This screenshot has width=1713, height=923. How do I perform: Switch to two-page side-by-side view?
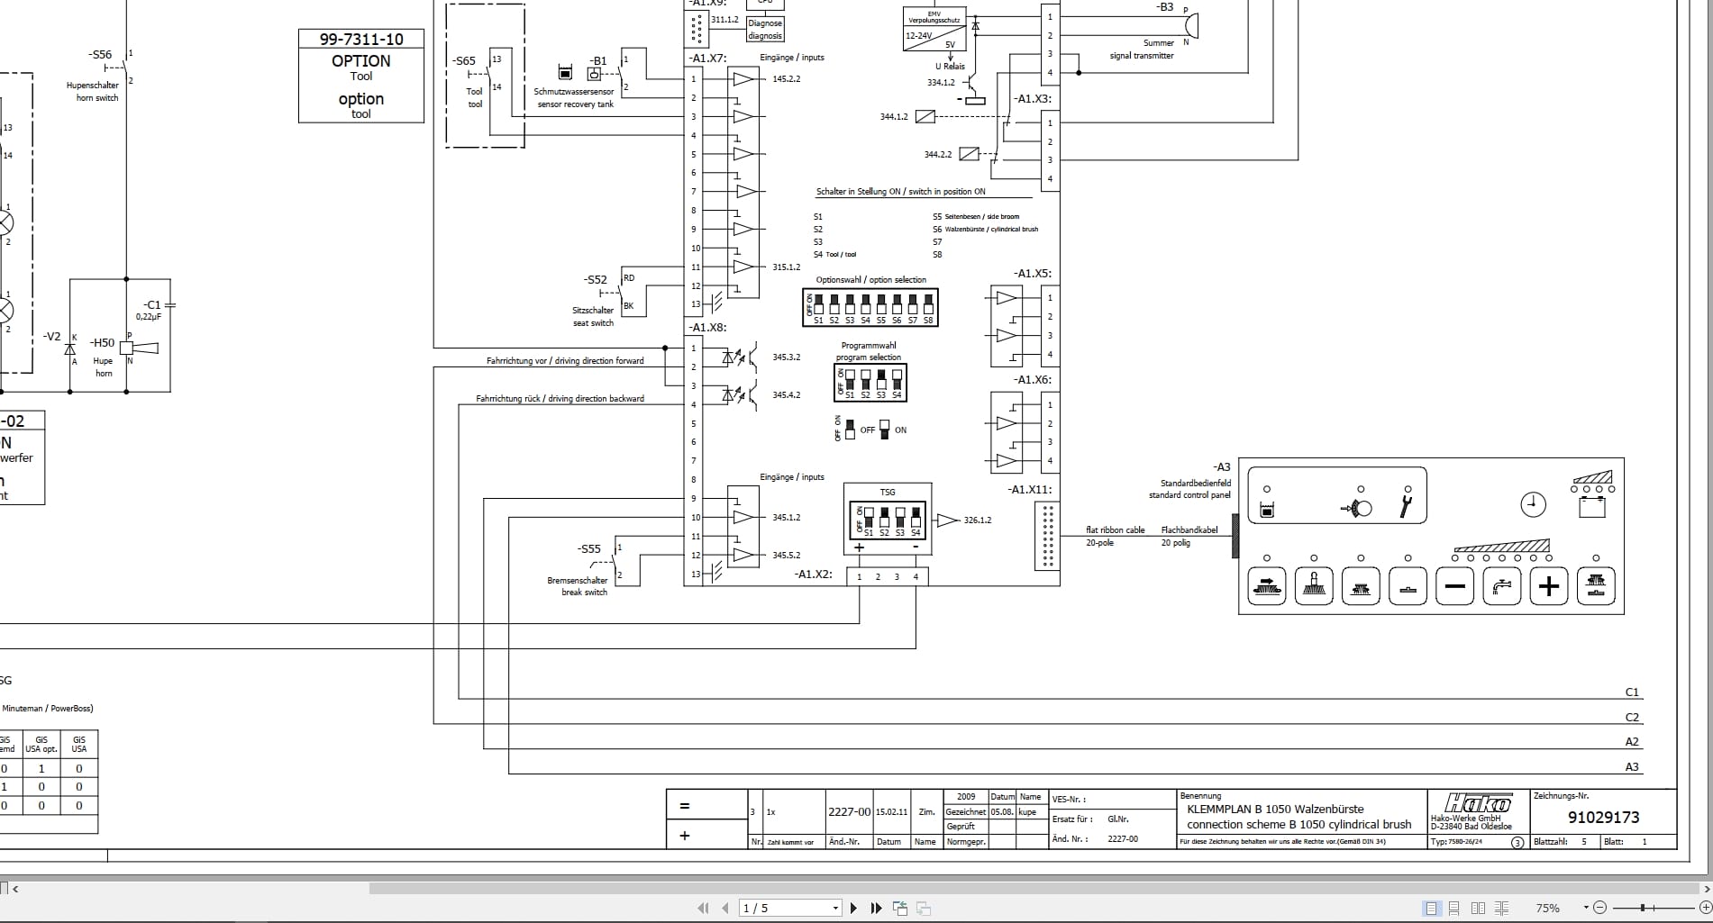[1478, 908]
